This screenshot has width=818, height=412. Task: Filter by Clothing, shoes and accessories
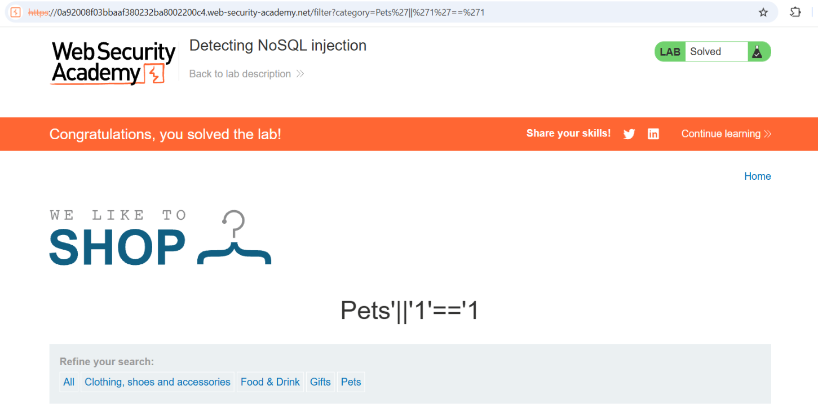click(157, 382)
